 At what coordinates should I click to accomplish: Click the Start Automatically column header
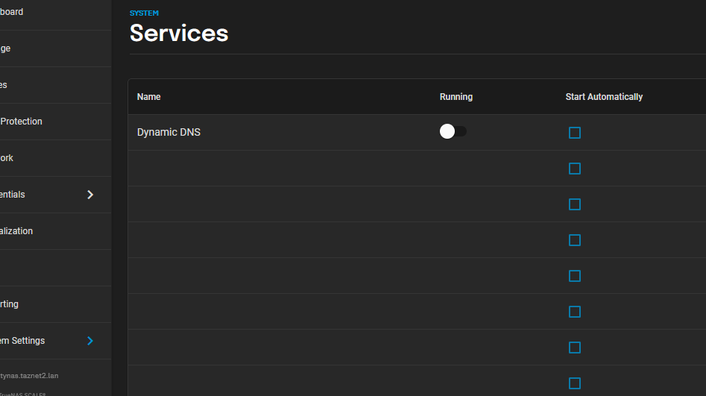pyautogui.click(x=604, y=97)
